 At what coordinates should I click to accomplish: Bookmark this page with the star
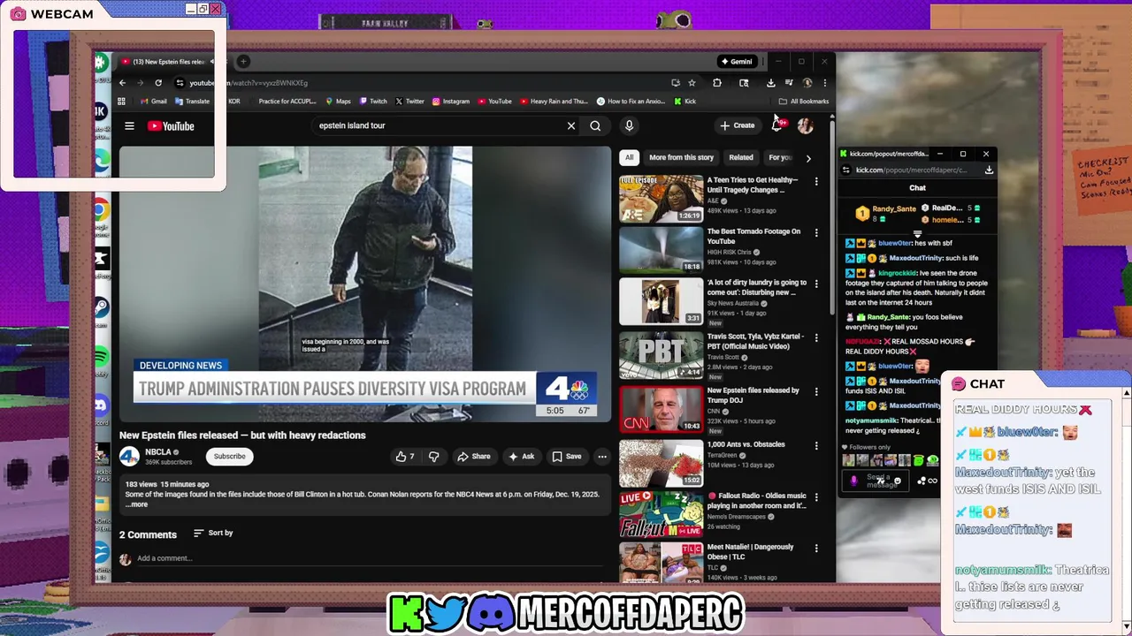tap(692, 83)
